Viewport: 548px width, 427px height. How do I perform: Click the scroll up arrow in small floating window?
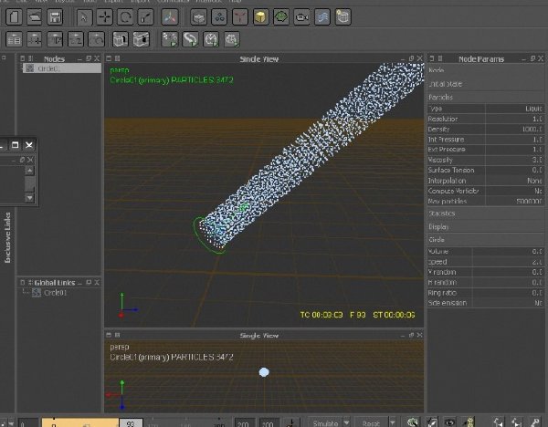coord(30,171)
